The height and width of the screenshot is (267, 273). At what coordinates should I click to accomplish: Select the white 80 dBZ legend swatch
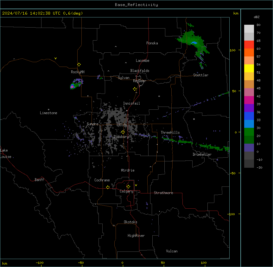coord(249,29)
